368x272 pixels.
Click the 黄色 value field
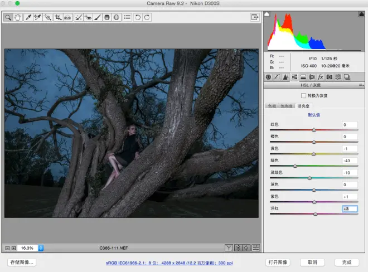350,149
